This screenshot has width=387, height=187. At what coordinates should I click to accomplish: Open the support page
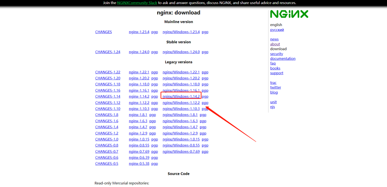(x=277, y=73)
